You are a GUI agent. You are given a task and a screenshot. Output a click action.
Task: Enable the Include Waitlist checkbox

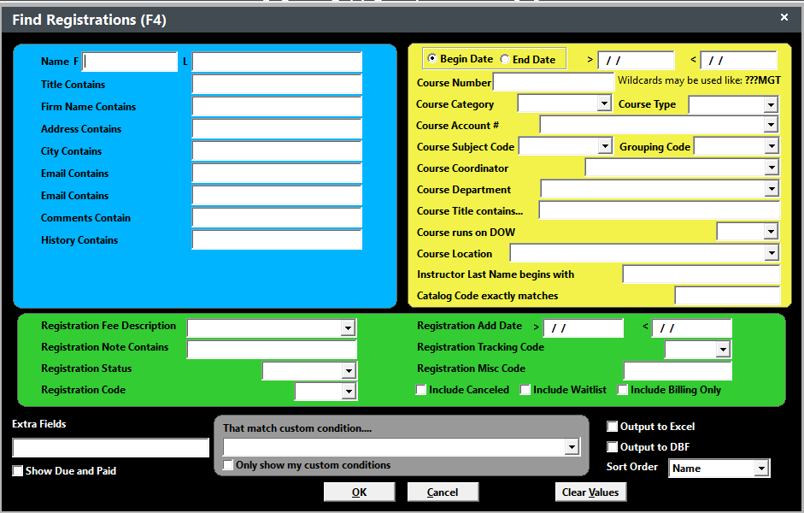click(x=525, y=390)
